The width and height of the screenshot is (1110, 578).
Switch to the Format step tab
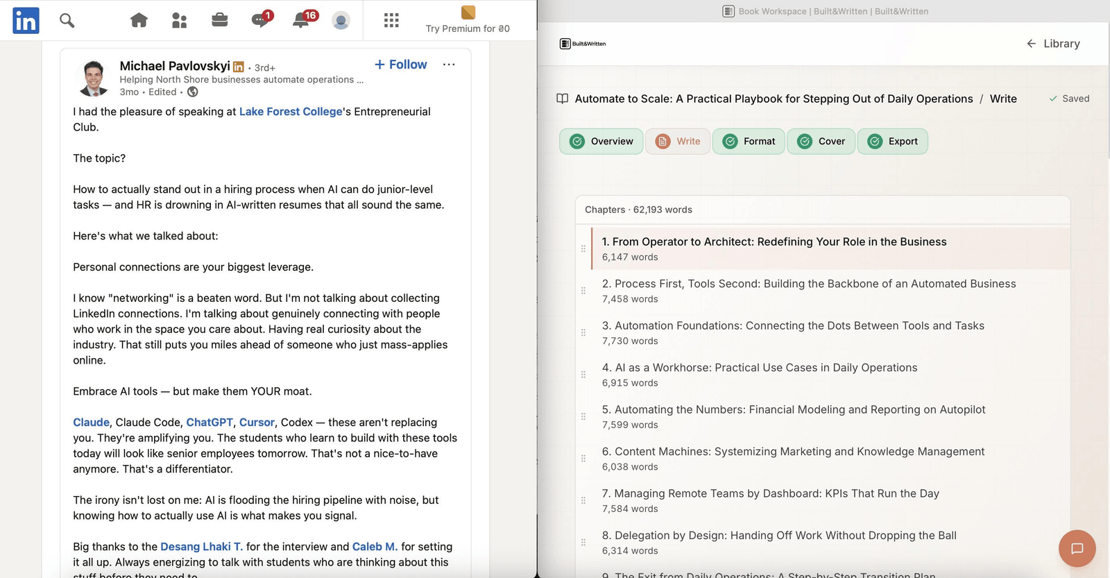pyautogui.click(x=749, y=142)
